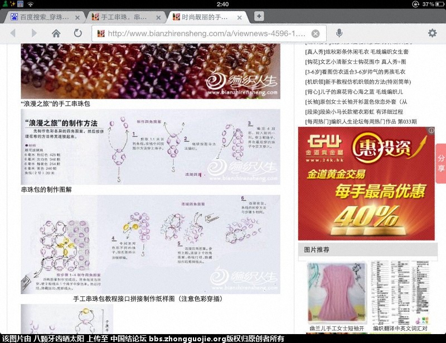
Task: Open the red 分享 share side tab
Action: tap(440, 161)
